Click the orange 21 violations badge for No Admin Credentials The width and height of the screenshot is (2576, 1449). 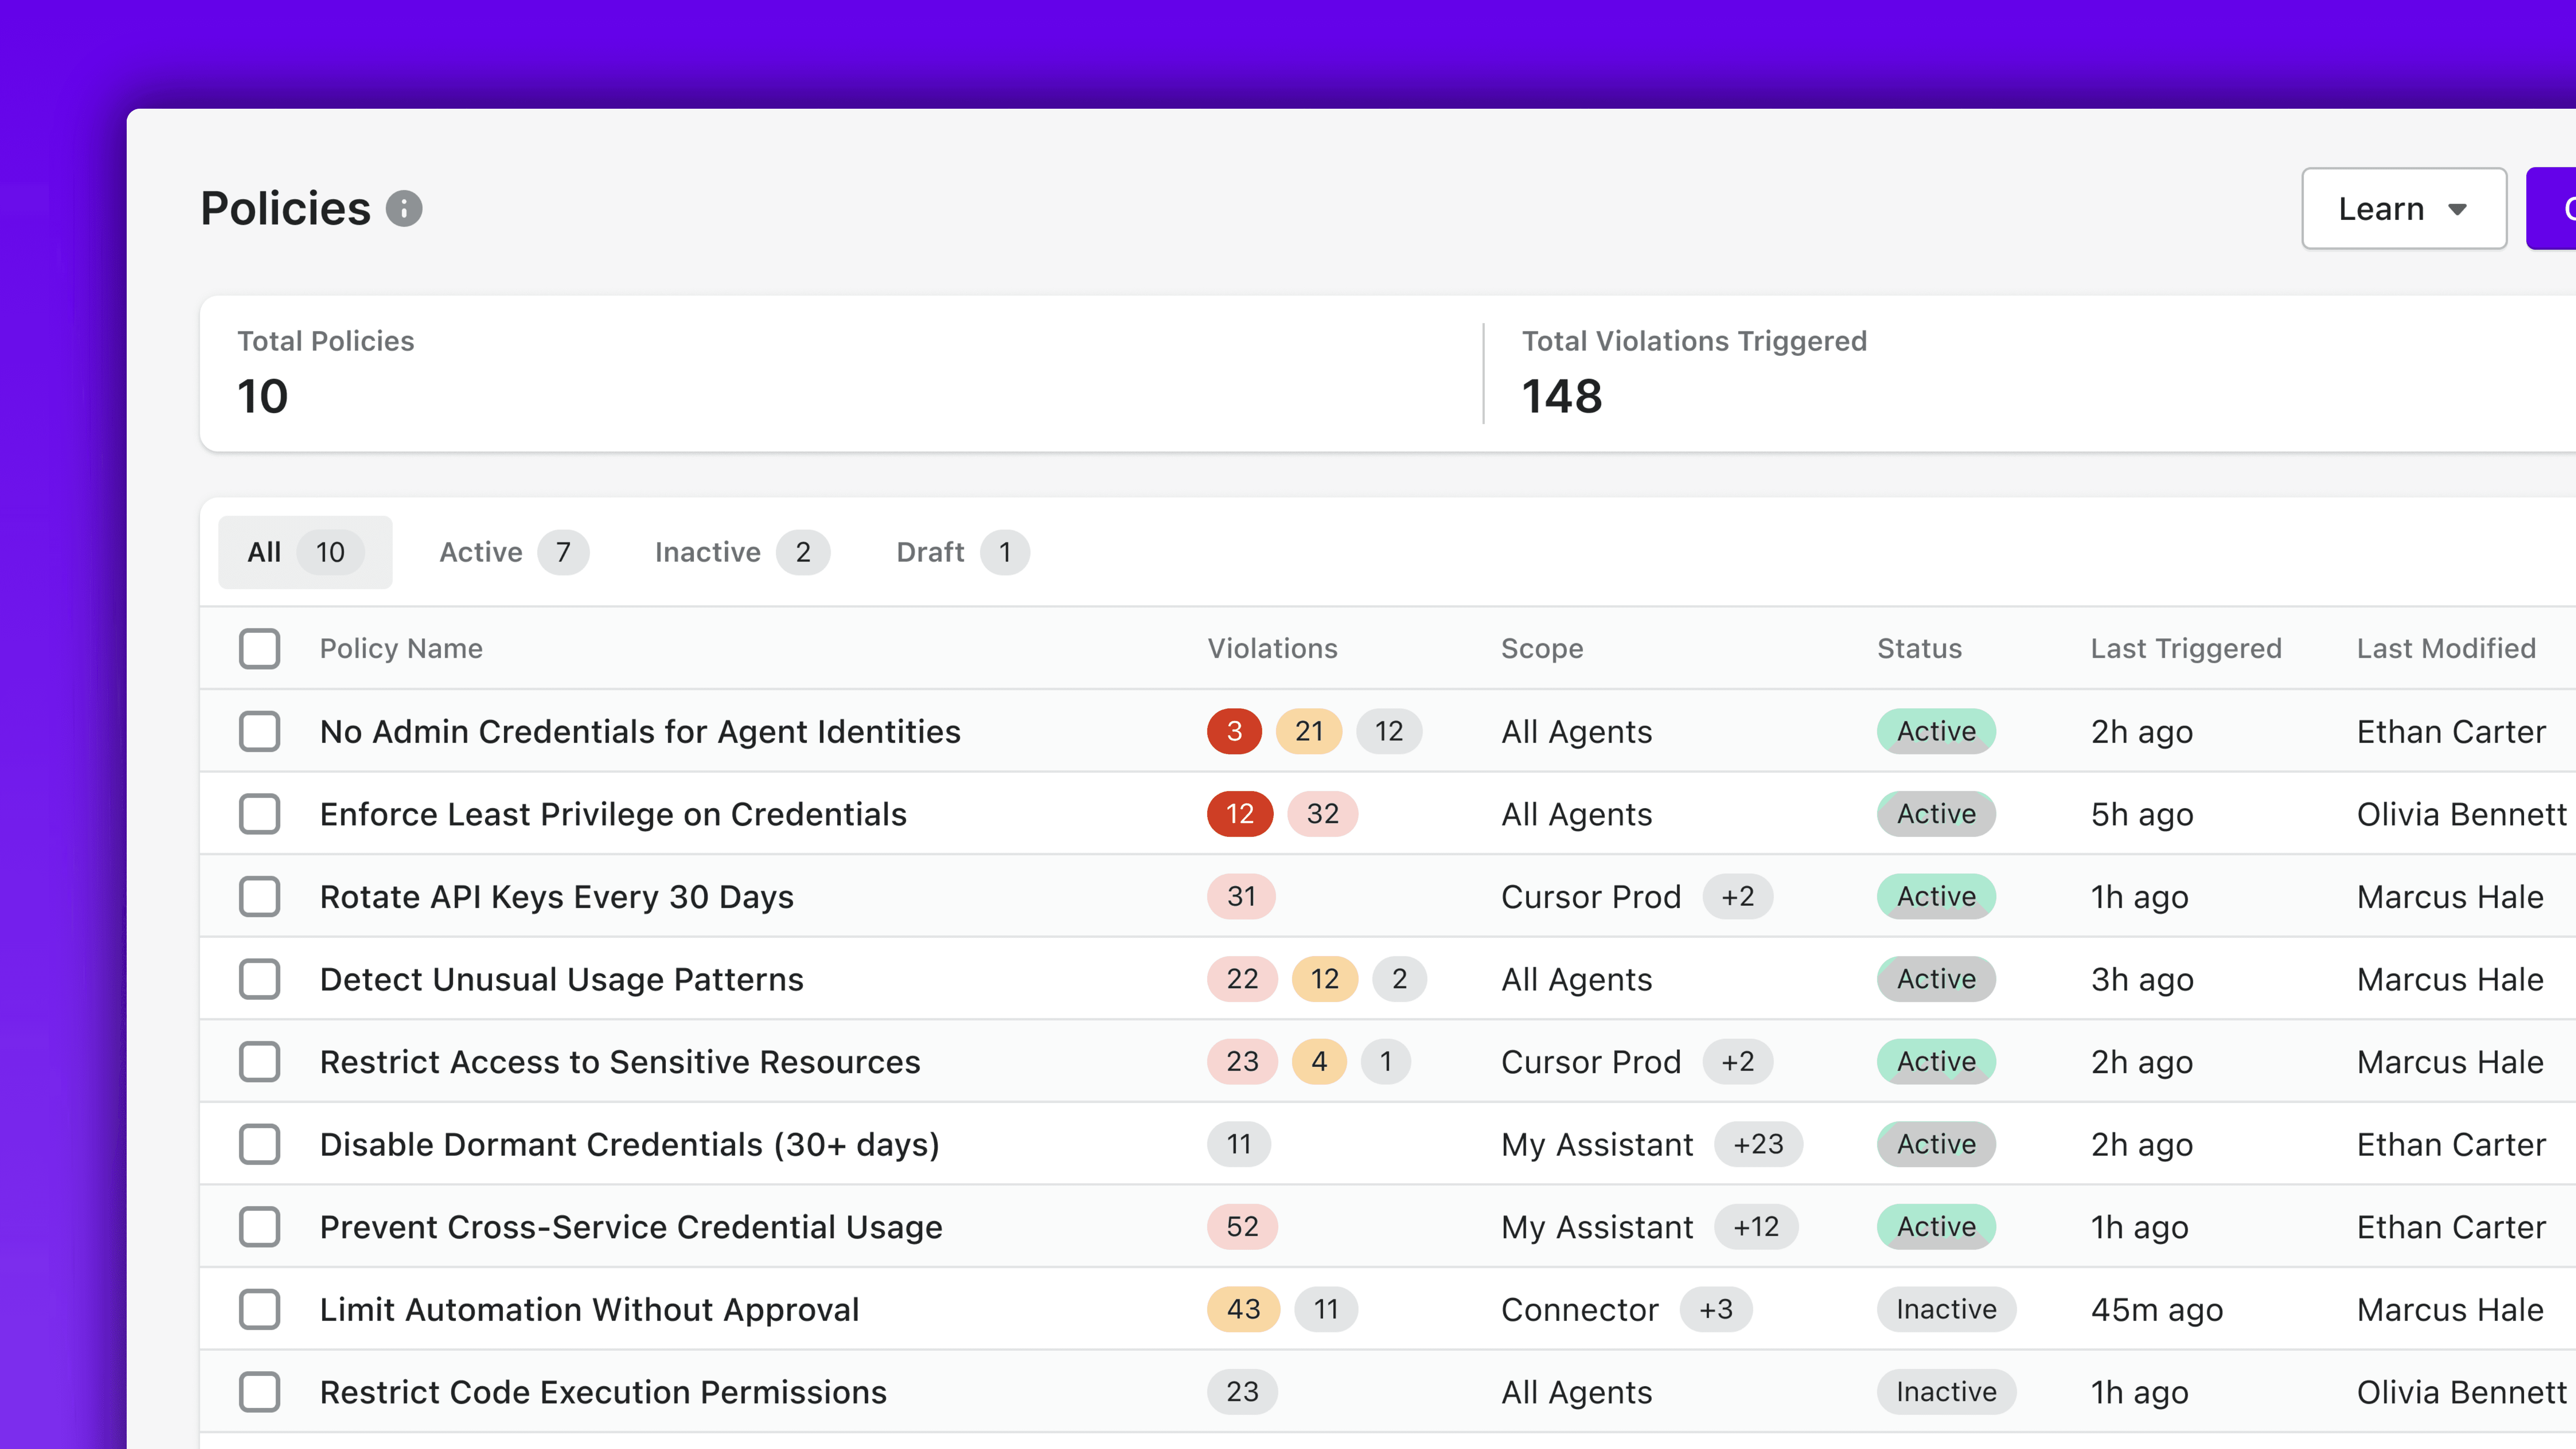1309,731
